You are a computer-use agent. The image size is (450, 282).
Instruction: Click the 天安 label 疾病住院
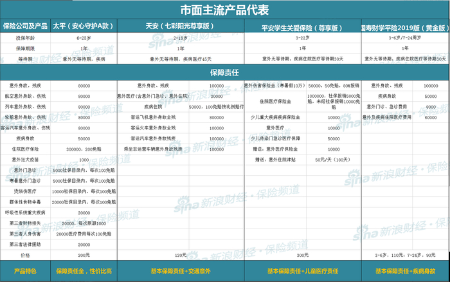point(153,107)
